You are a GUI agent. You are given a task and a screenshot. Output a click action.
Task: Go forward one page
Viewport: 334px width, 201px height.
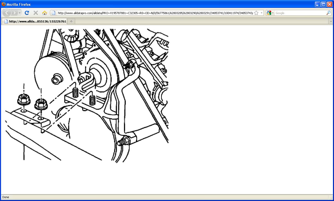click(14, 13)
